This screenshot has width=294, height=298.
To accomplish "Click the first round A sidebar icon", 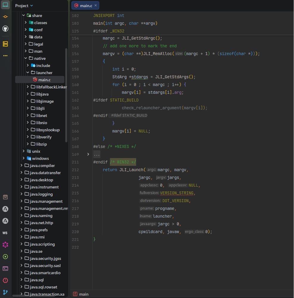I will (x=5, y=209).
